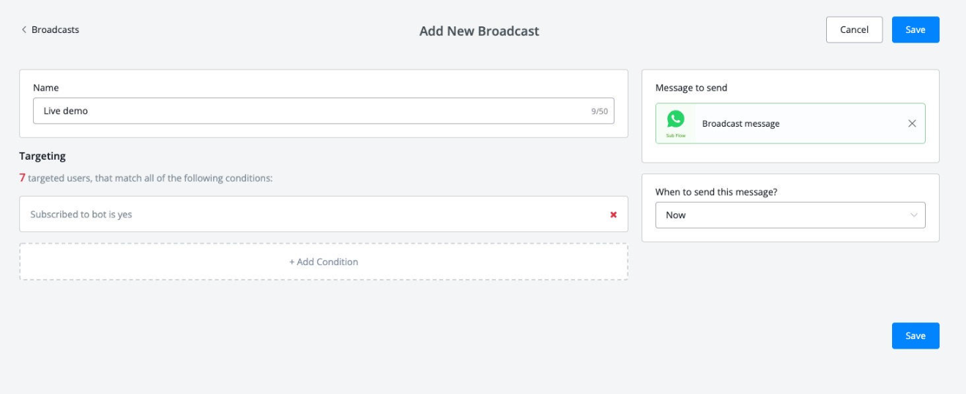Click the dropdown arrow in Now selector
This screenshot has height=394, width=966.
(913, 215)
